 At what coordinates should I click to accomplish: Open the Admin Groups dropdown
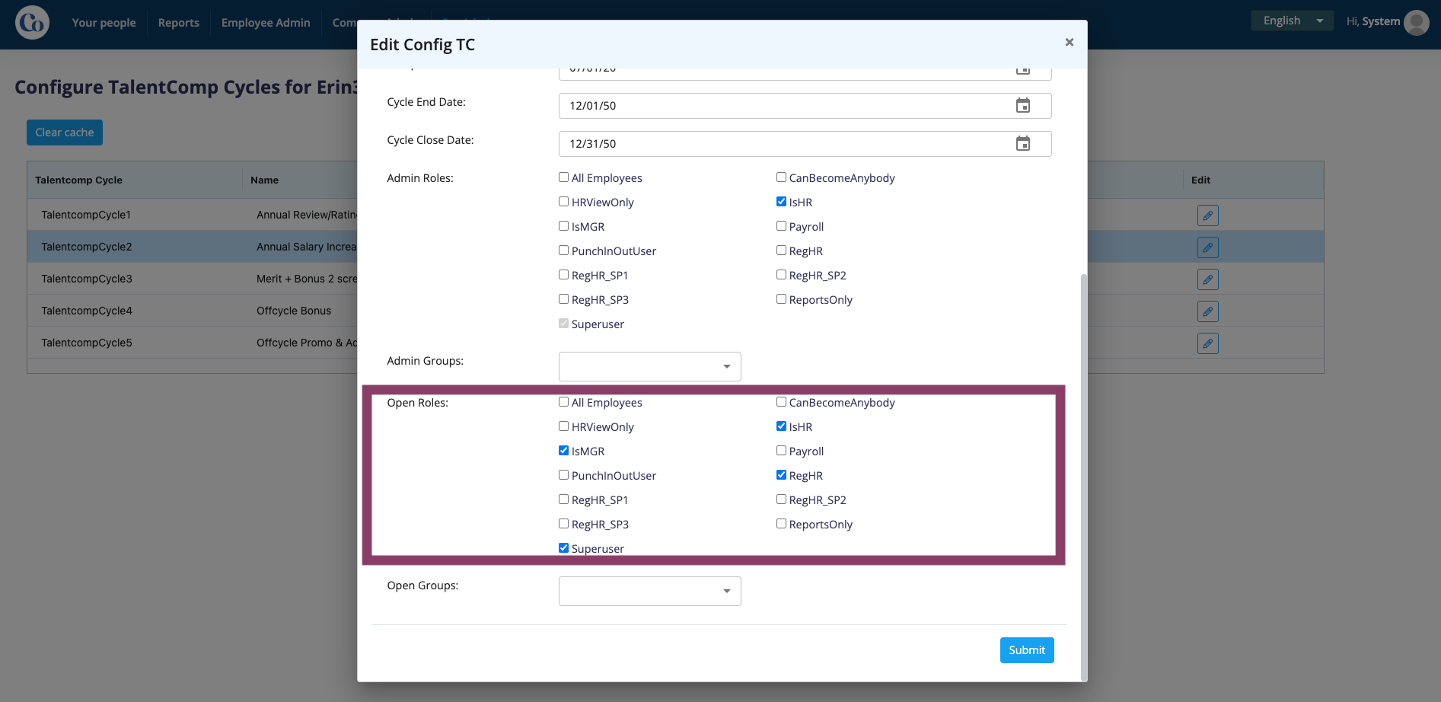click(x=649, y=366)
